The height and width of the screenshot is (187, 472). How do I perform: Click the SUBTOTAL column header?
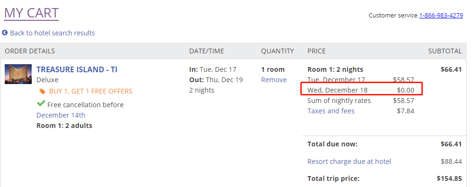click(x=445, y=51)
